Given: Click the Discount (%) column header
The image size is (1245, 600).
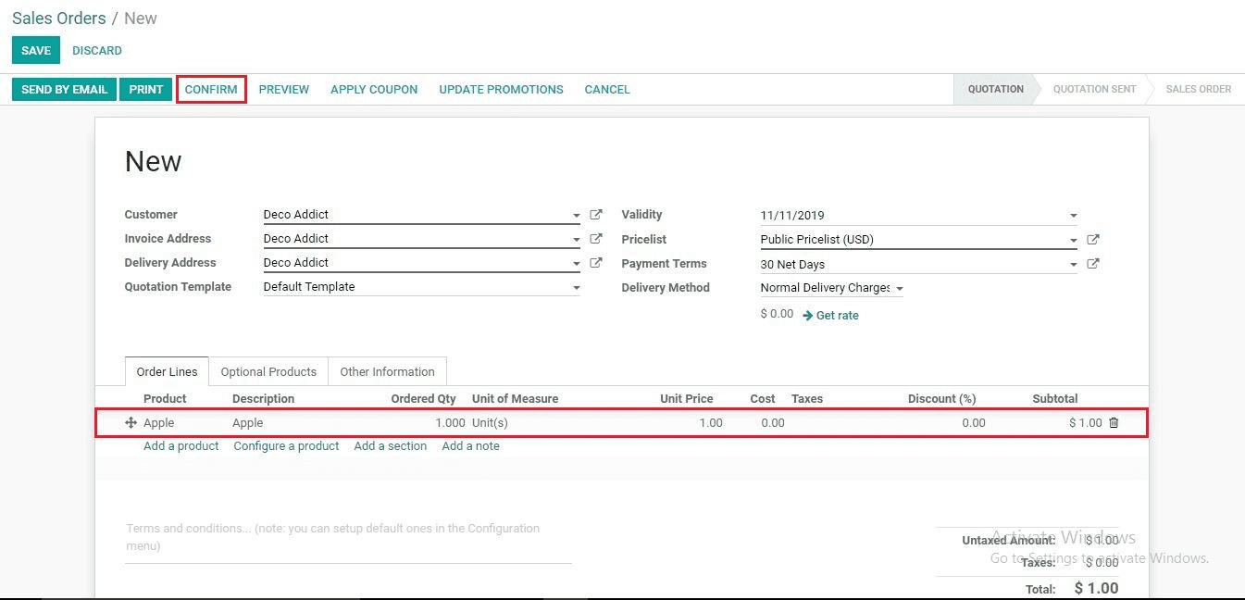Looking at the screenshot, I should pyautogui.click(x=941, y=399).
